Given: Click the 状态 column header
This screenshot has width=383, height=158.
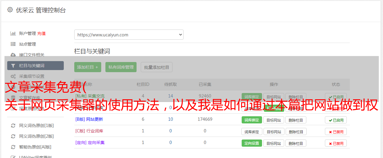Looking at the screenshot, I should pyautogui.click(x=336, y=84).
